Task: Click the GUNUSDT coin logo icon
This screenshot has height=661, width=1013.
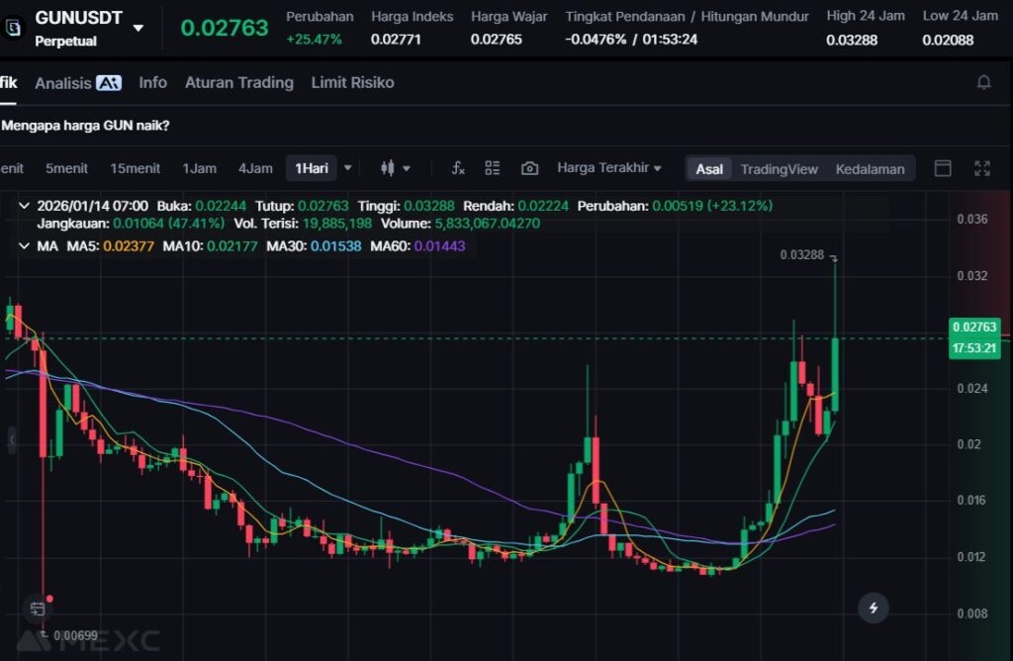Action: point(13,28)
